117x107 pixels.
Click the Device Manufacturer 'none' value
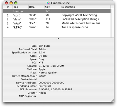click(x=42, y=76)
